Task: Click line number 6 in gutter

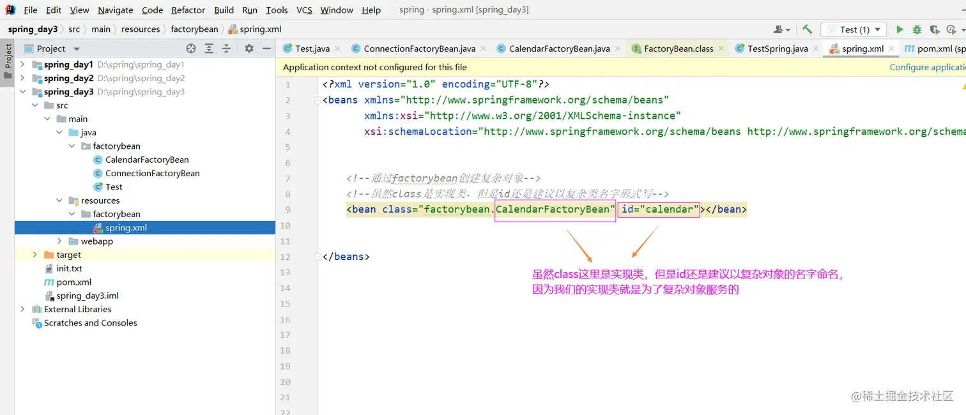Action: tap(287, 163)
